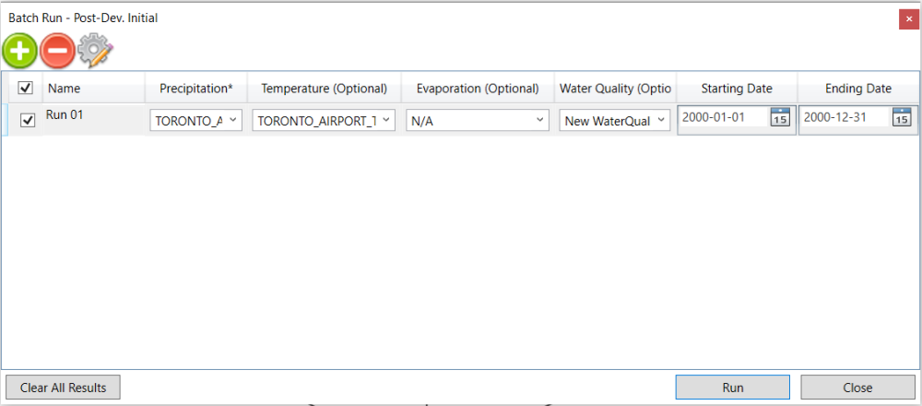Open the Temperature station dropdown

(385, 120)
